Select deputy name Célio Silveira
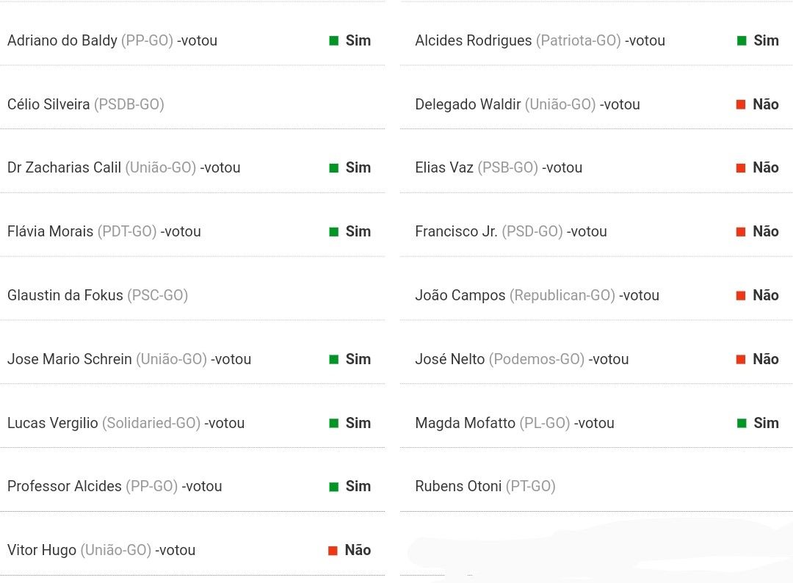 48,104
